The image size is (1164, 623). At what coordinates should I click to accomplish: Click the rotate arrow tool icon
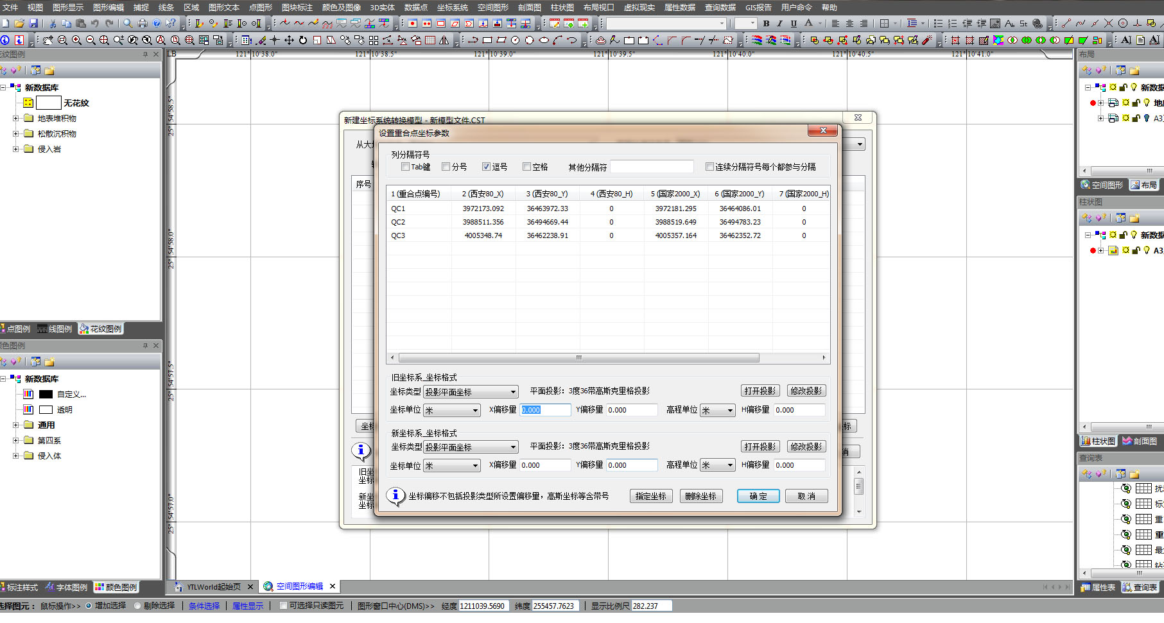(x=303, y=40)
